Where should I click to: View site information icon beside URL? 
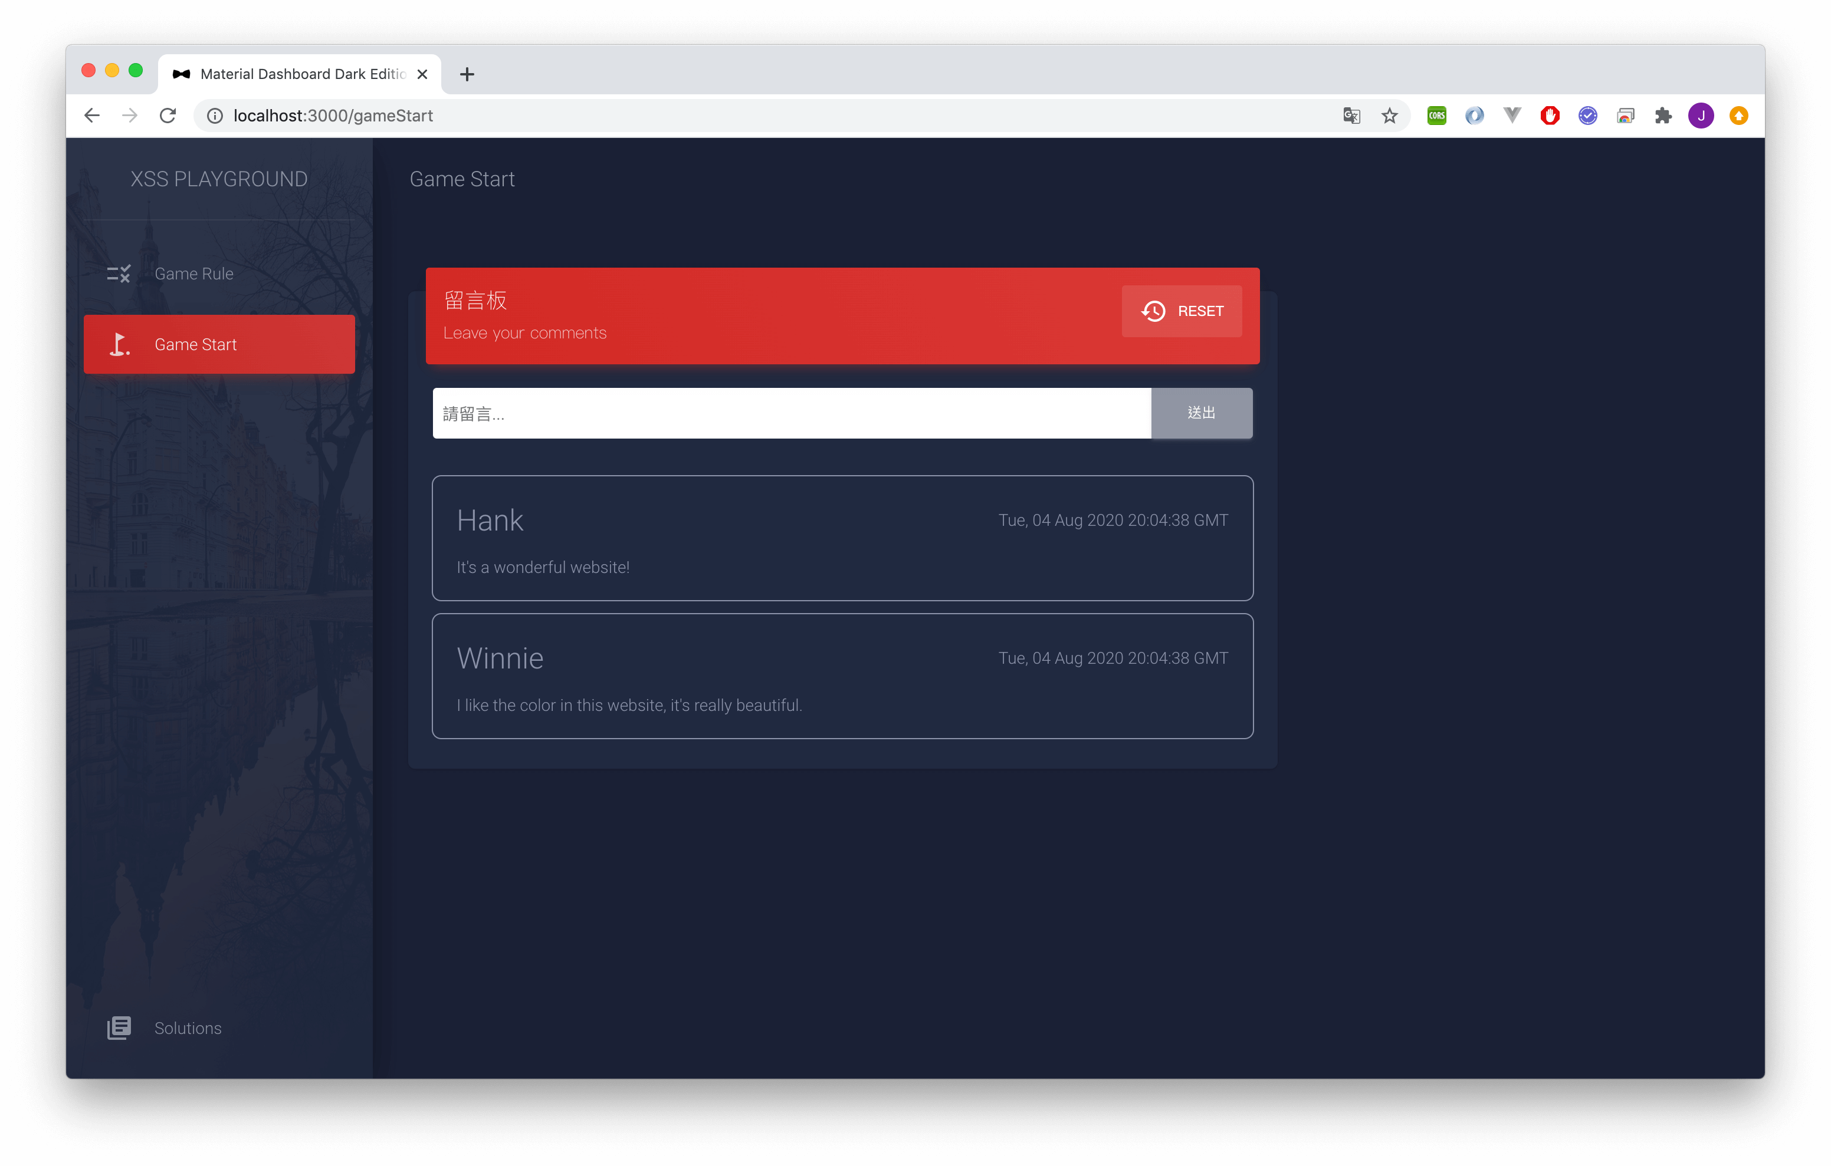click(x=215, y=116)
